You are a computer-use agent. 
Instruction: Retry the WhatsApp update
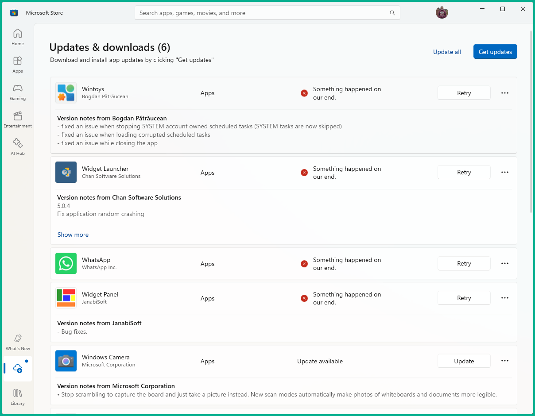(464, 263)
